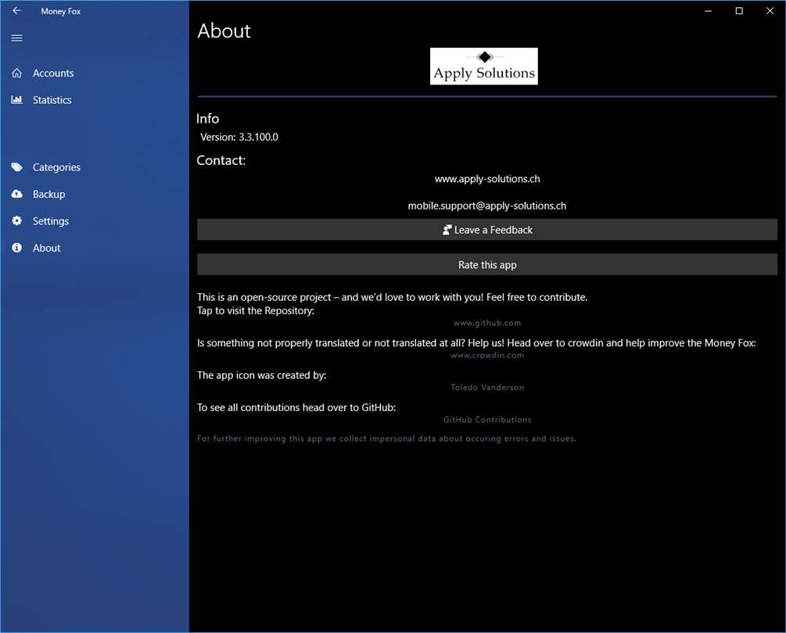This screenshot has height=633, width=786.
Task: Click Leave a Feedback button
Action: [x=487, y=230]
